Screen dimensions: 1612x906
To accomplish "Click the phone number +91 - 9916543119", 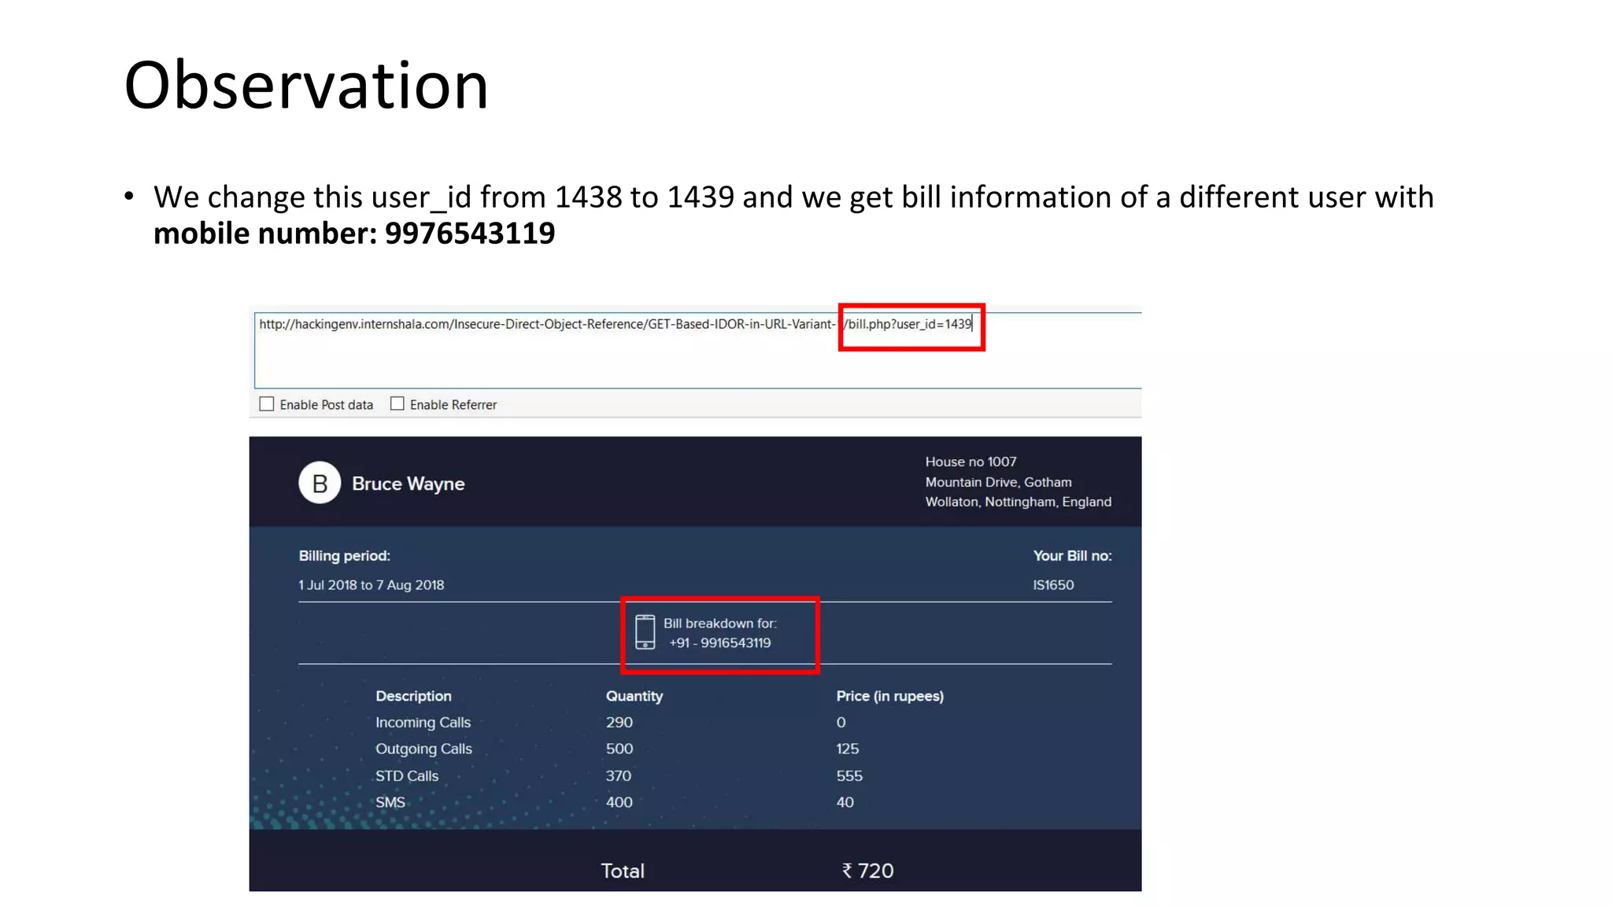I will point(720,643).
